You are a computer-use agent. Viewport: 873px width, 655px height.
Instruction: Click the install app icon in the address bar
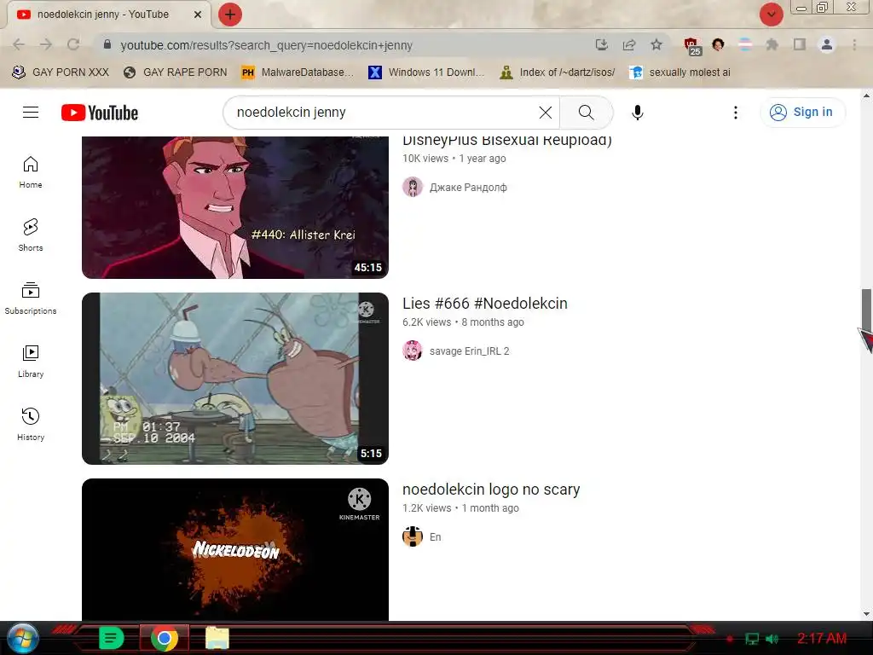601,44
